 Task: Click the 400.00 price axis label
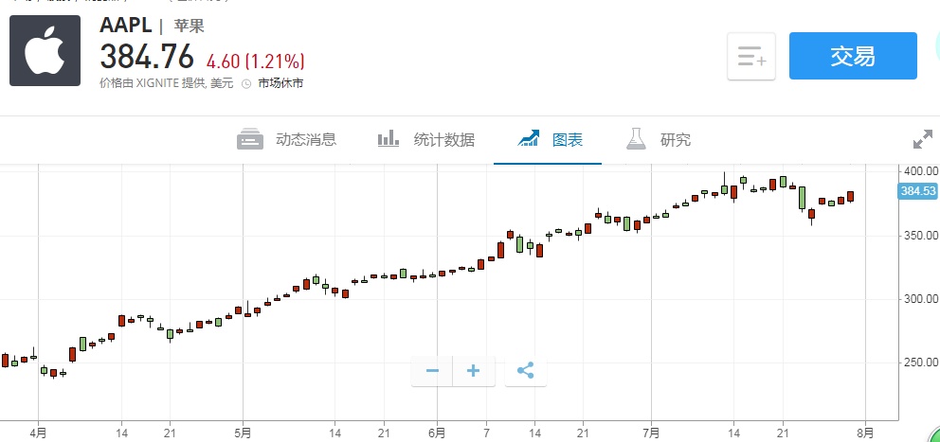921,171
